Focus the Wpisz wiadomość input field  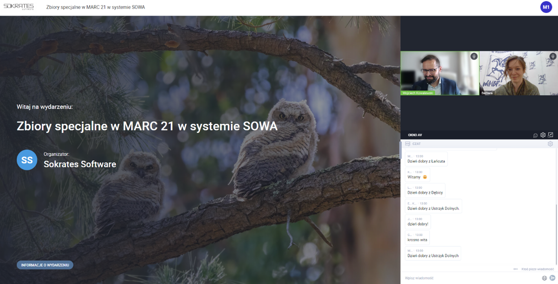pyautogui.click(x=471, y=278)
